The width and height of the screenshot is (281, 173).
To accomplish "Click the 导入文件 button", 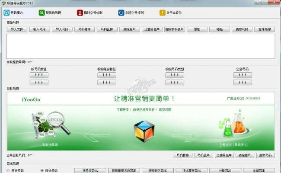I will tap(17, 29).
